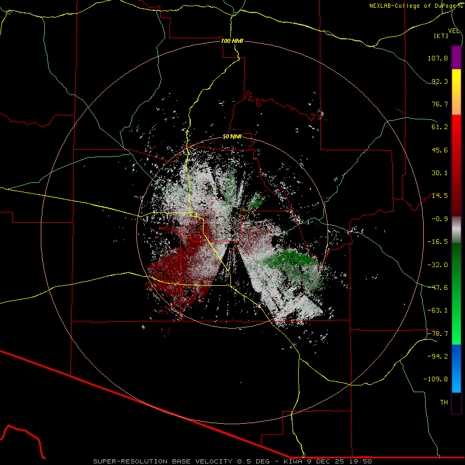This screenshot has width=465, height=465.
Task: Click the 61.2 value on velocity scale
Action: coord(440,127)
